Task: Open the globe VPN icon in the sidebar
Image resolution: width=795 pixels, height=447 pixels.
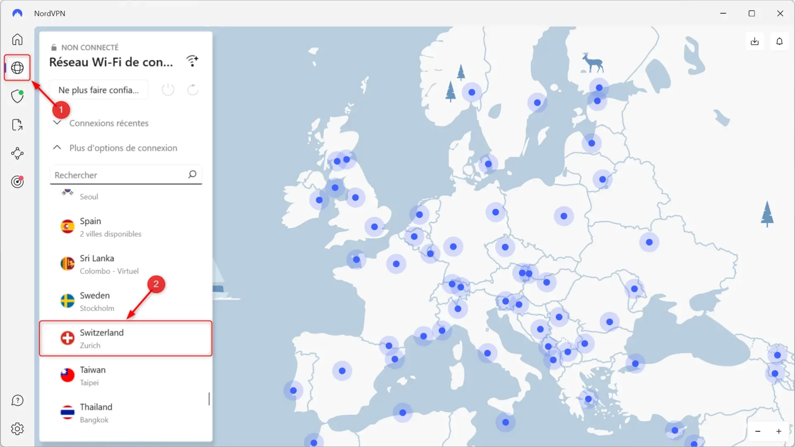Action: (17, 67)
